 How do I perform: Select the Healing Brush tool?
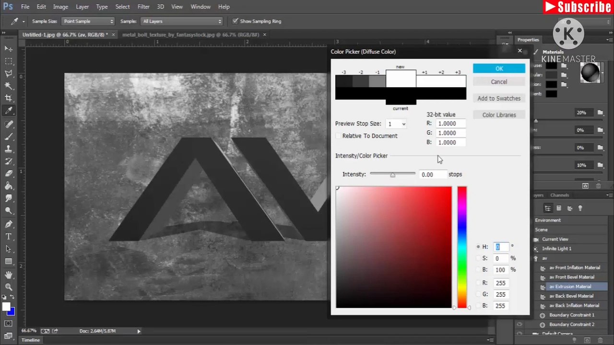coord(9,124)
